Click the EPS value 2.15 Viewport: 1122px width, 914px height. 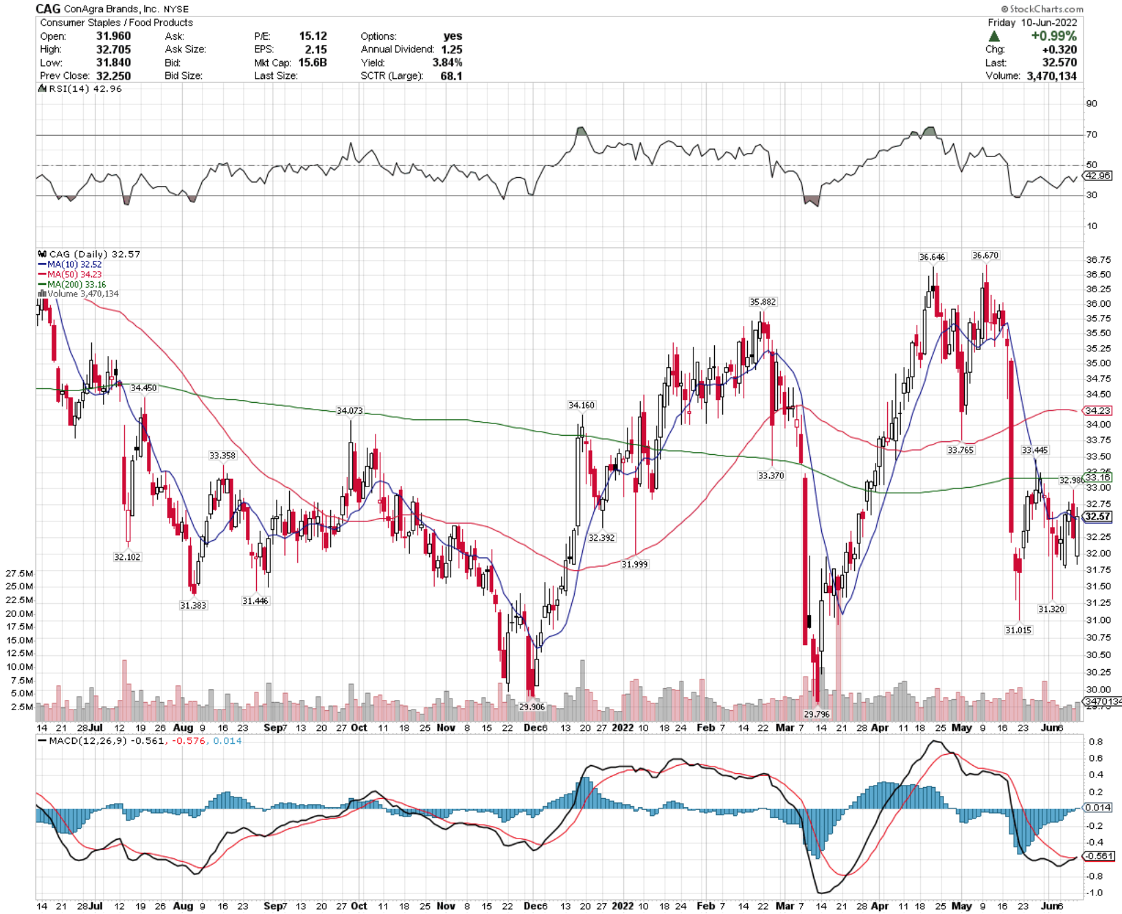coord(316,49)
